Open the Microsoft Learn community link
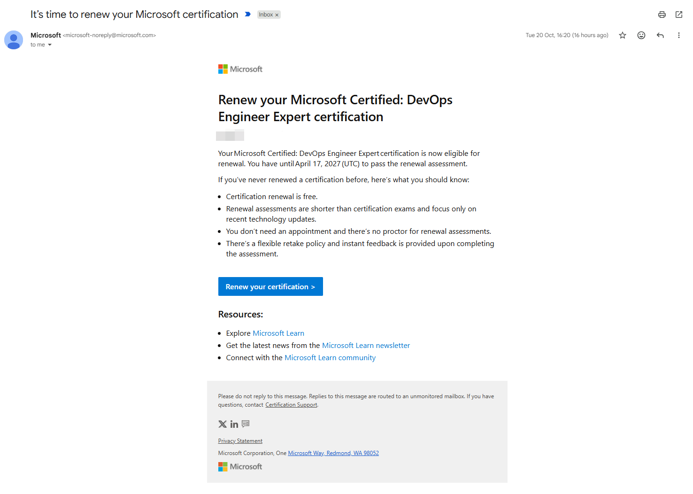 coord(330,358)
